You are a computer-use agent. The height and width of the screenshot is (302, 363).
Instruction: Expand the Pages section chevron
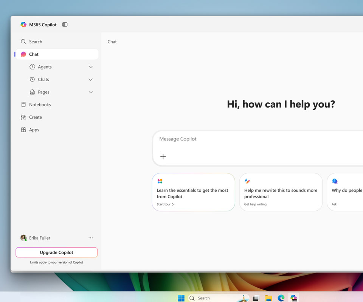point(90,92)
